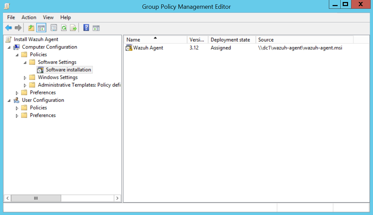Click the Forward arrow toolbar icon
The image size is (373, 215).
[x=18, y=28]
